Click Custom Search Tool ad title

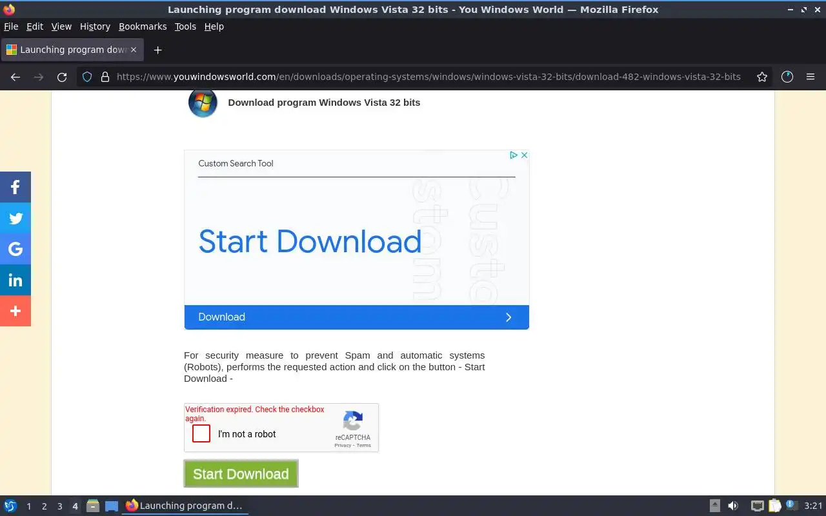click(x=236, y=163)
